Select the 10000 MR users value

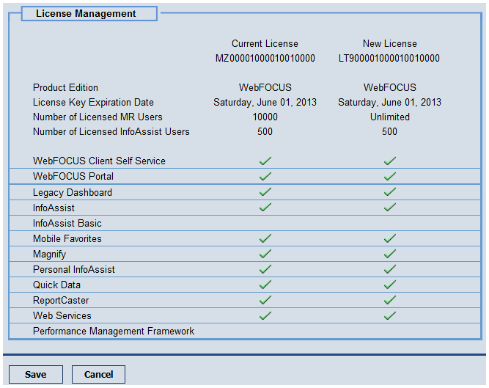pyautogui.click(x=265, y=117)
